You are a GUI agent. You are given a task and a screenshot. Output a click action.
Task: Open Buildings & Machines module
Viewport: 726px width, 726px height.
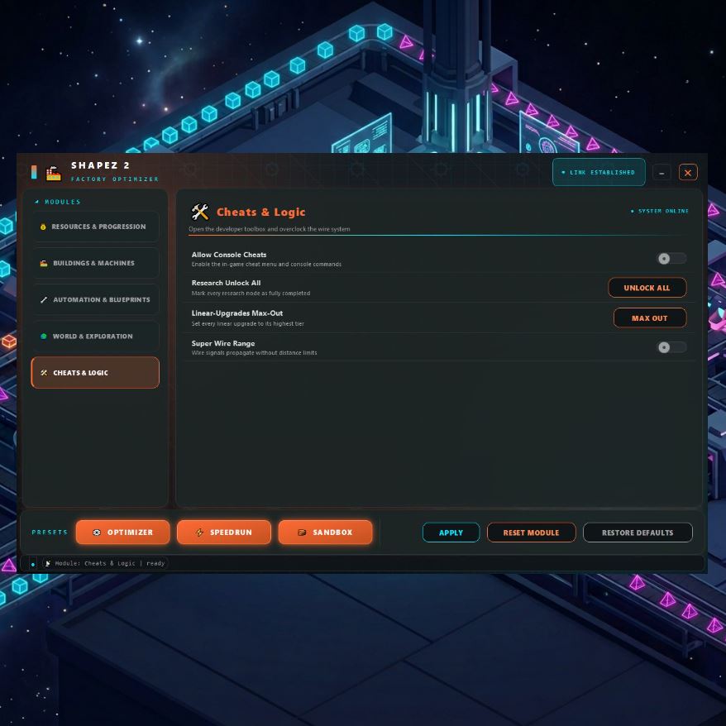[95, 263]
